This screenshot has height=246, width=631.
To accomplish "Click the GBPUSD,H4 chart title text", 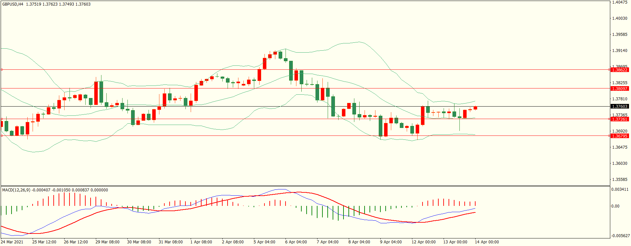I will click(13, 4).
